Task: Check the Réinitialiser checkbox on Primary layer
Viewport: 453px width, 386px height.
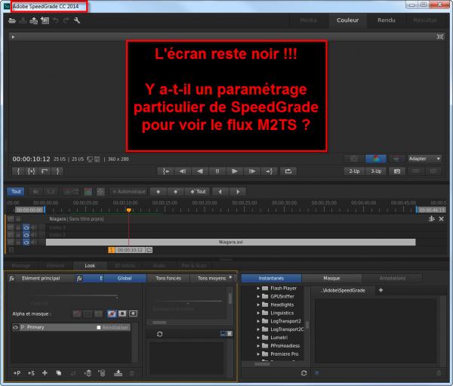Action: 98,327
